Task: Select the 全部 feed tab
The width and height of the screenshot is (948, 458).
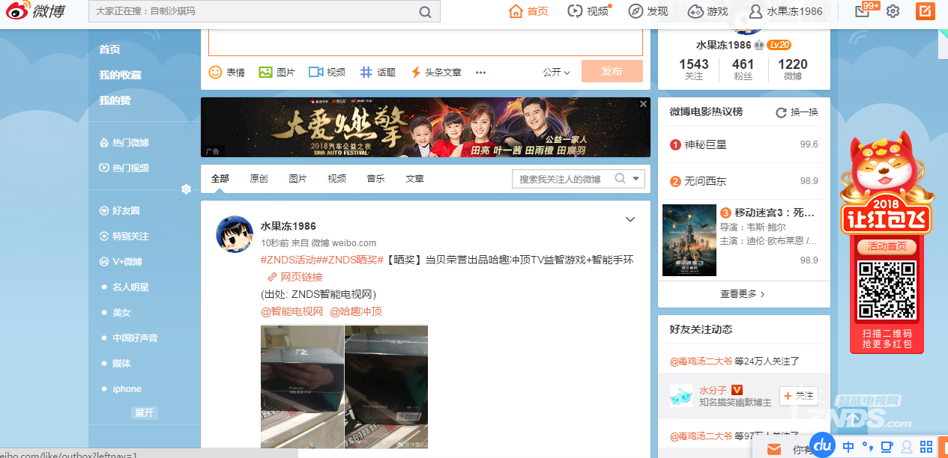Action: point(220,179)
